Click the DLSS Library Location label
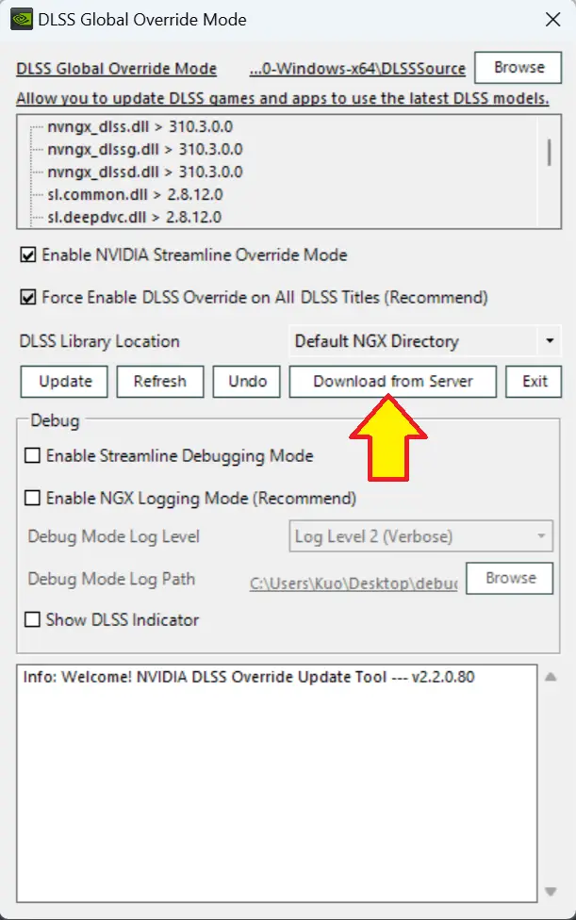The image size is (576, 920). [100, 341]
